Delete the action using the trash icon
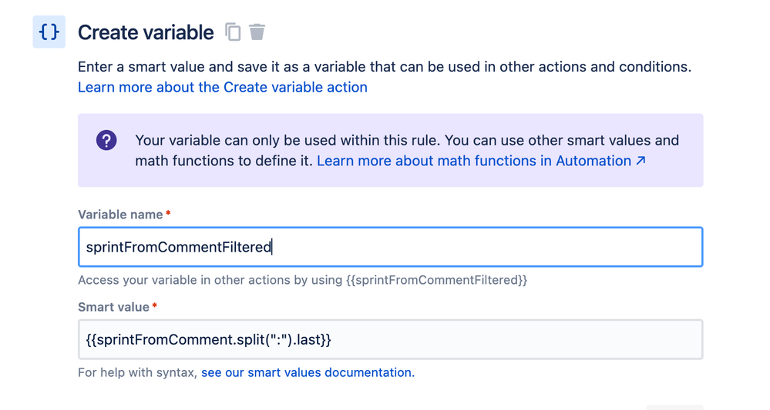The image size is (770, 410). [257, 32]
